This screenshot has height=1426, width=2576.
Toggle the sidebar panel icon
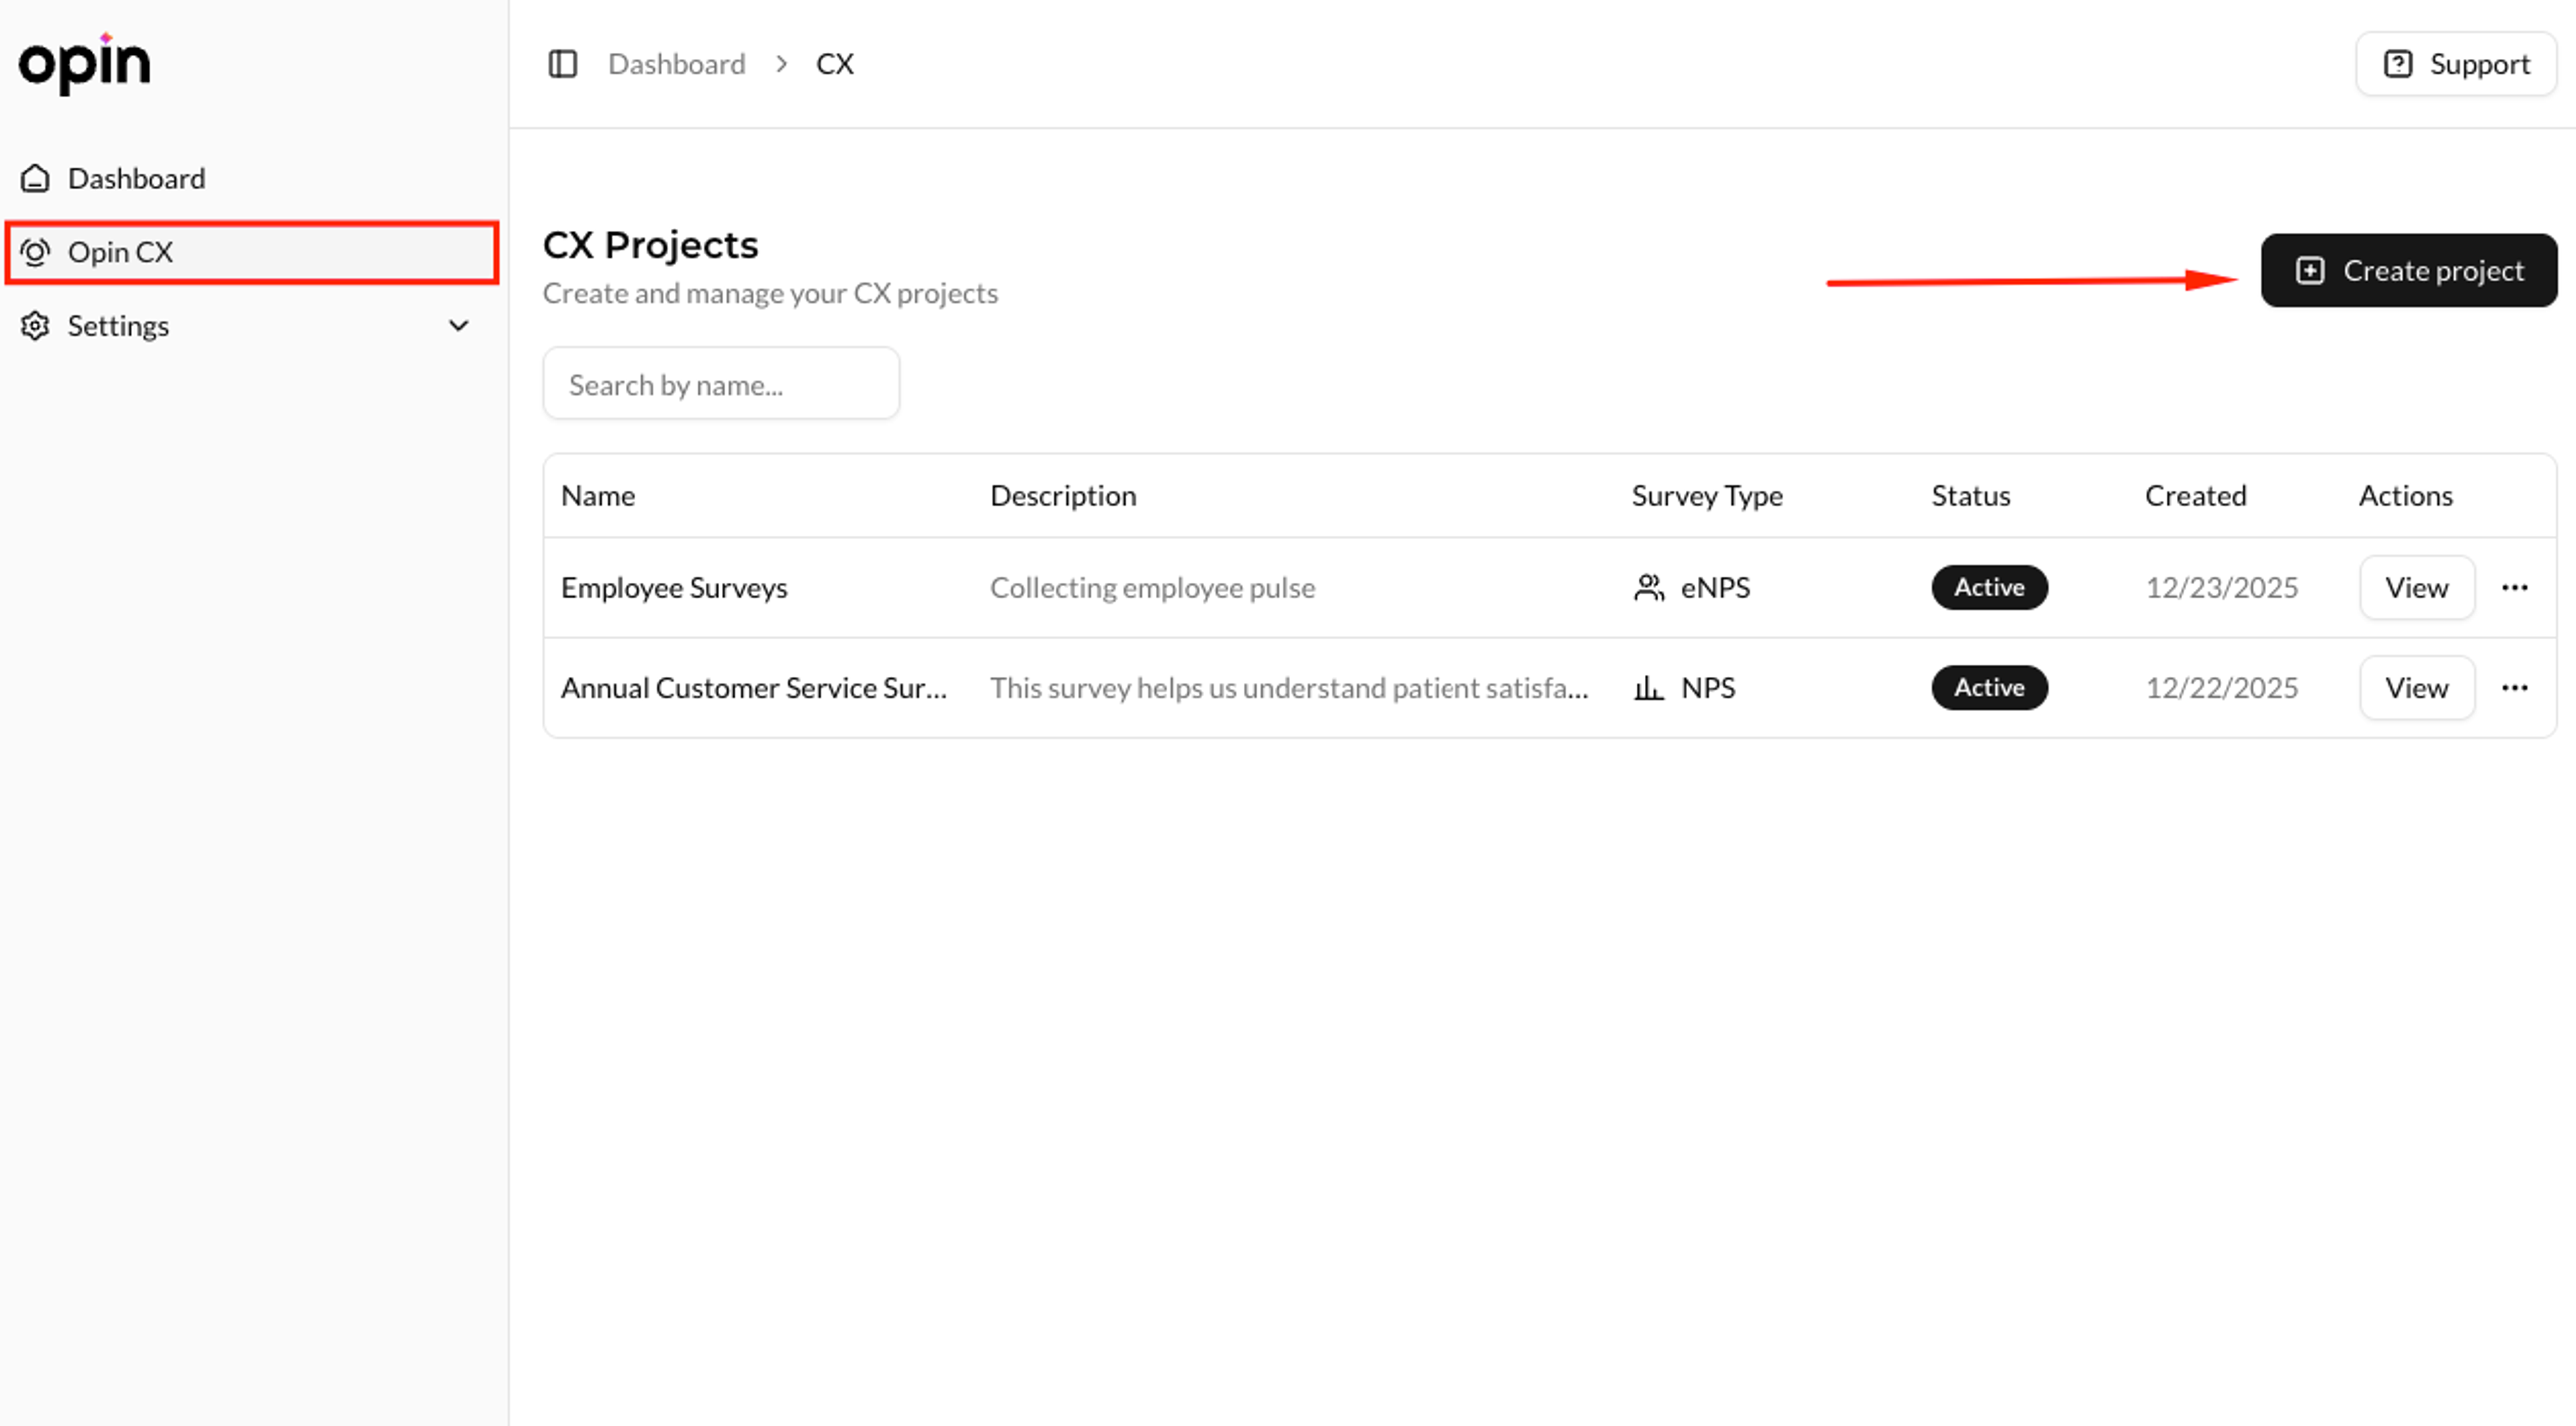pyautogui.click(x=562, y=64)
